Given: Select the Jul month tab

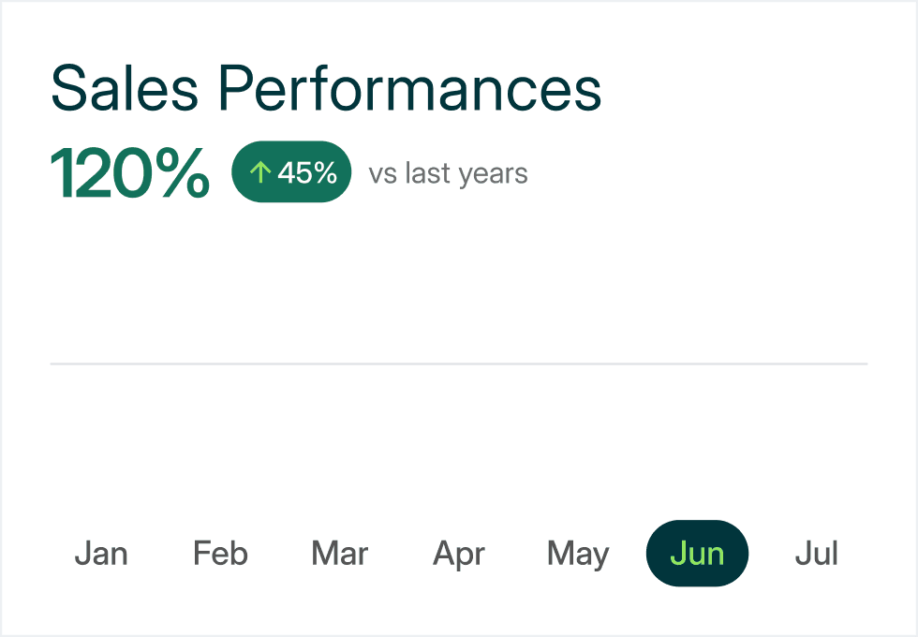Looking at the screenshot, I should 817,554.
